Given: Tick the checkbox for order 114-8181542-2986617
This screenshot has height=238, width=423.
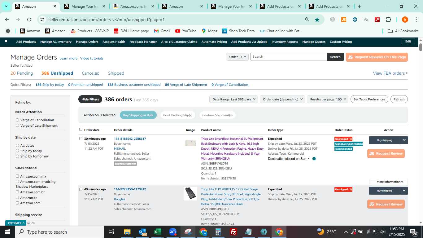Looking at the screenshot, I should point(81,139).
